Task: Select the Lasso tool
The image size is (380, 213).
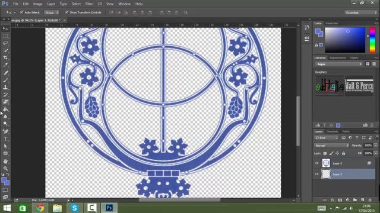Action: [5, 43]
